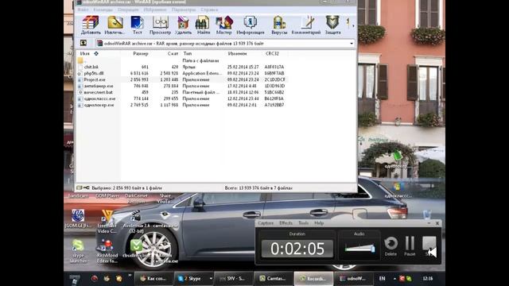Open the JOOM.GEJH desktop icon
Screen dimensions: 509x286
point(78,218)
